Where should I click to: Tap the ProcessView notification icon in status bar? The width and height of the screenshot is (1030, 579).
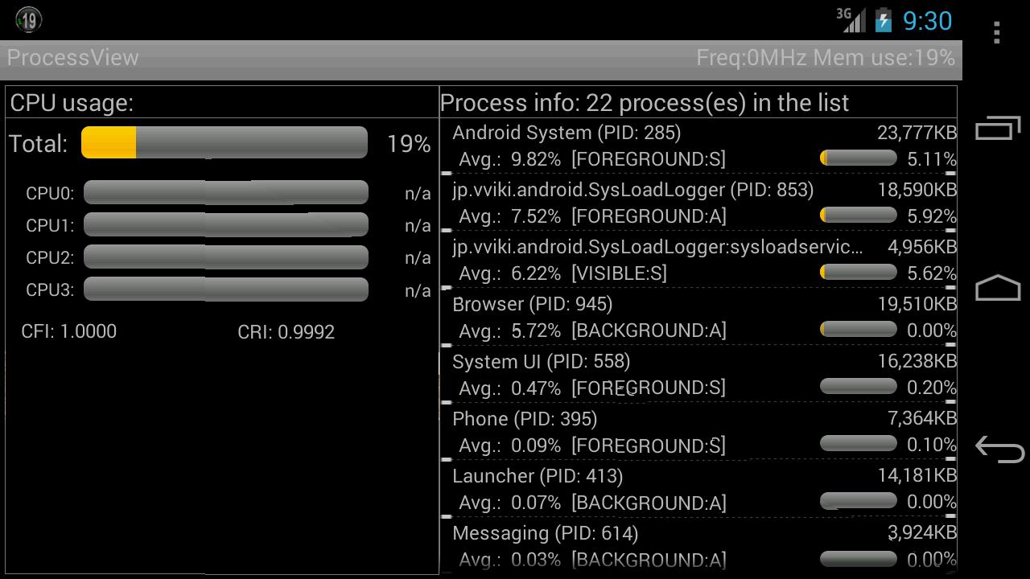(x=27, y=19)
